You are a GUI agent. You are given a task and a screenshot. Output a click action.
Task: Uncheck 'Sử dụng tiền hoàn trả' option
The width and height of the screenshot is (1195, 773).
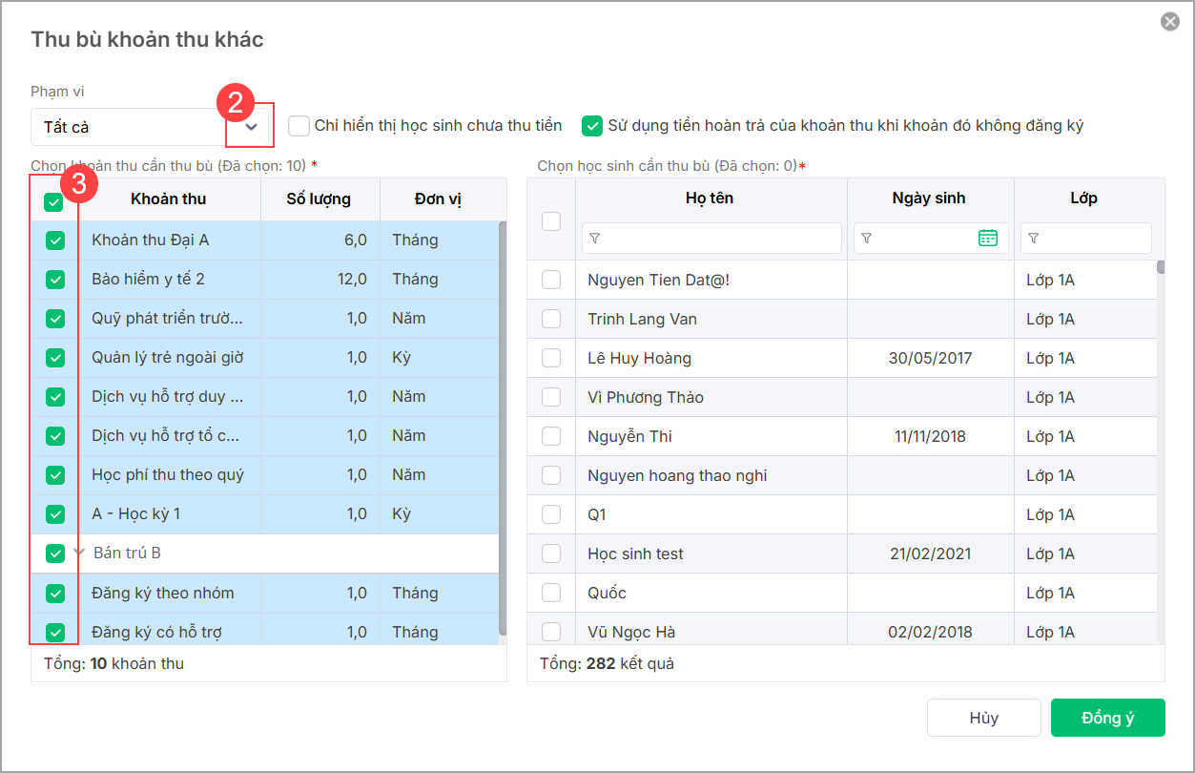[x=593, y=126]
